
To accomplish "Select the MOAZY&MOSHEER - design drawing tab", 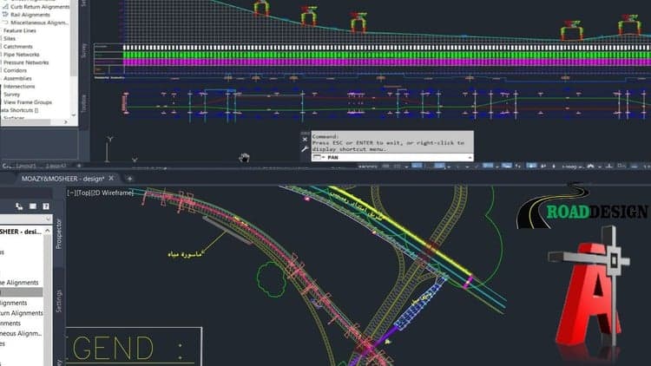I will pyautogui.click(x=62, y=179).
